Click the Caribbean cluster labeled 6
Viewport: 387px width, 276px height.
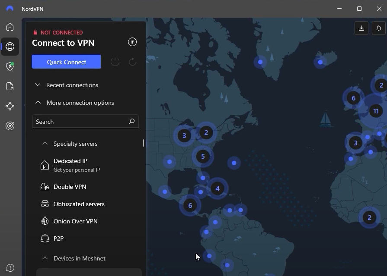(x=190, y=205)
